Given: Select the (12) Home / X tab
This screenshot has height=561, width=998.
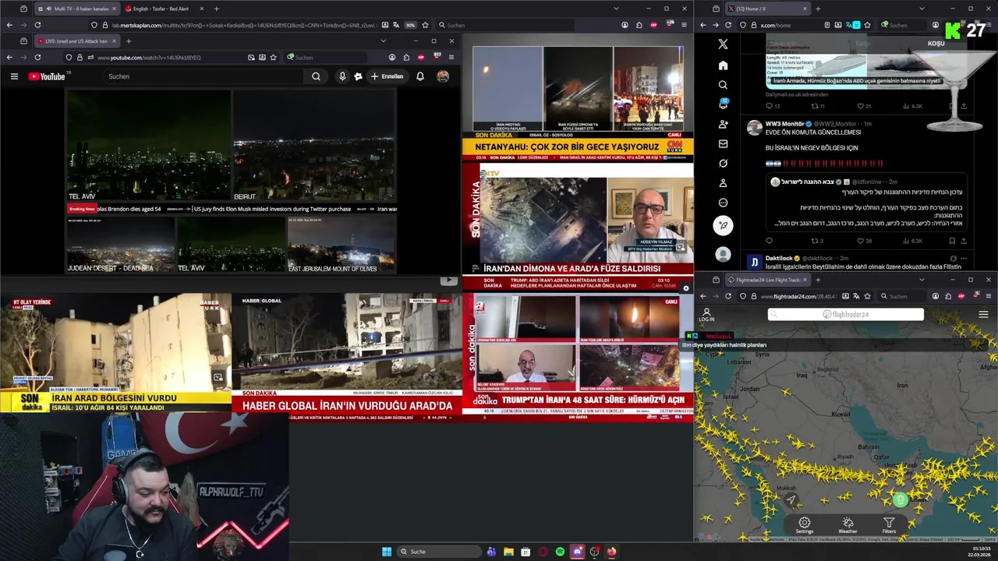Looking at the screenshot, I should pos(766,9).
